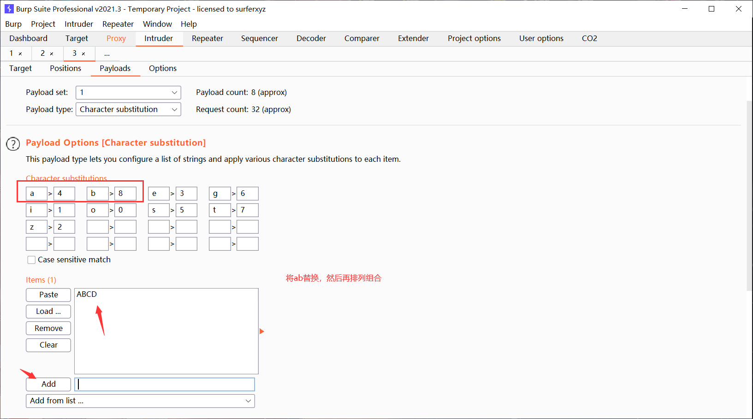Viewport: 753px width, 419px height.
Task: Open the Project menu
Action: tap(43, 24)
